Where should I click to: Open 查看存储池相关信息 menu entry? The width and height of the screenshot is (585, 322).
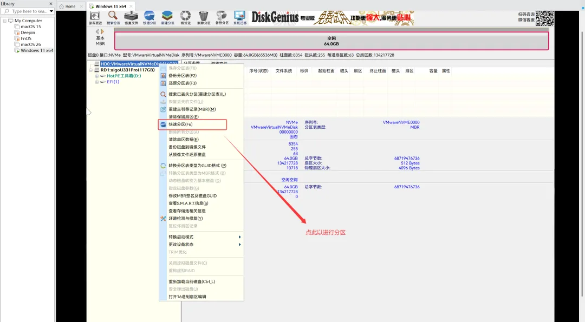click(x=201, y=211)
